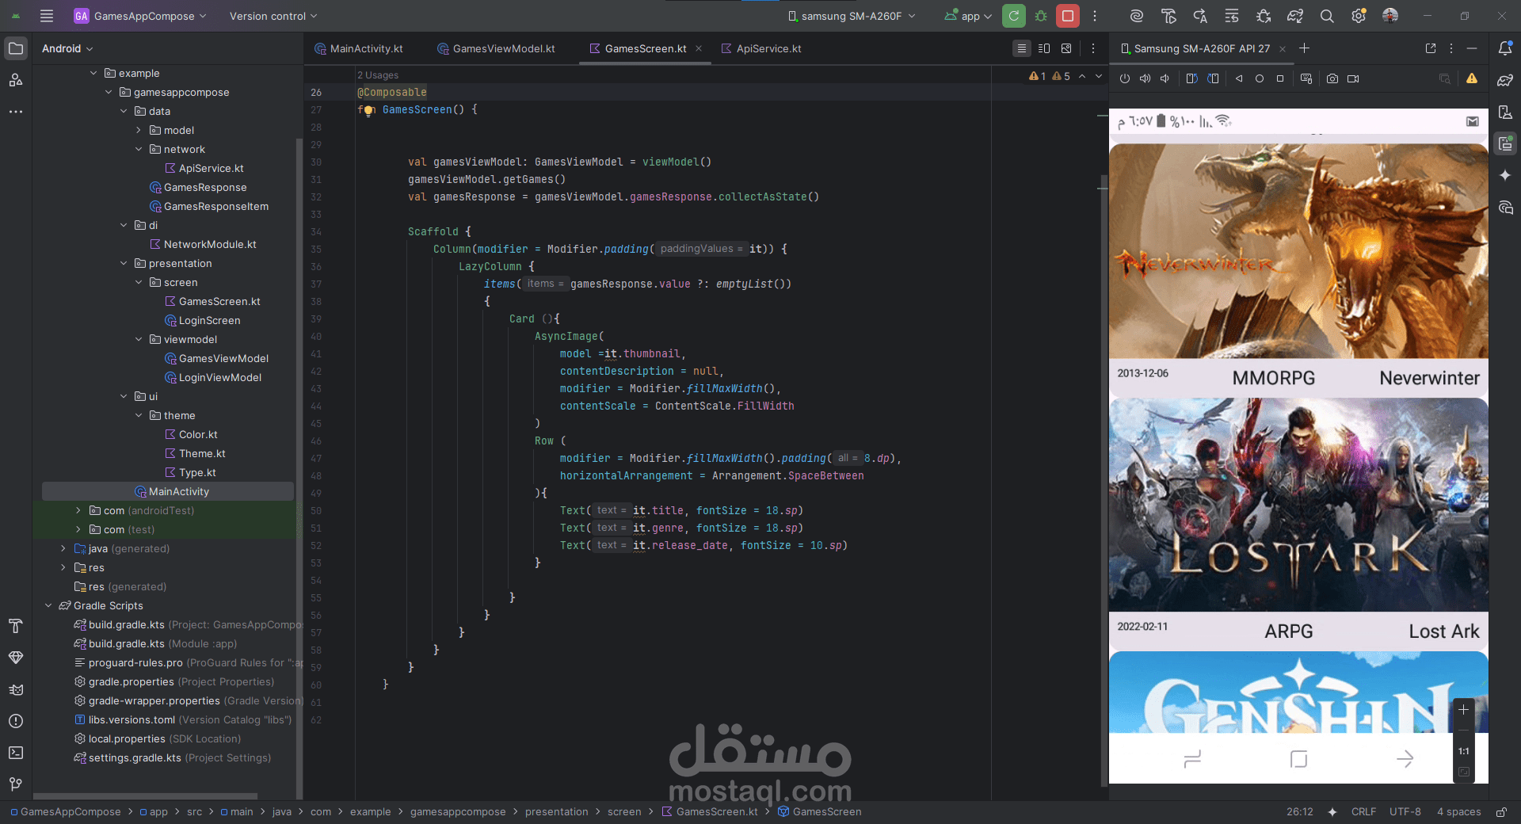Switch to the MainActivity.kt tab

click(359, 48)
